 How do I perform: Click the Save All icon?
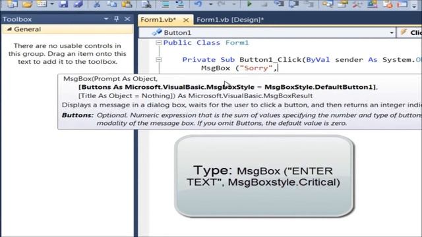(x=78, y=4)
